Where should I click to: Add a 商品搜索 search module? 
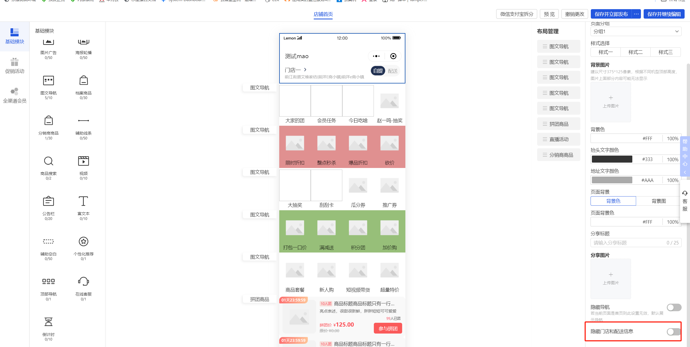point(49,167)
